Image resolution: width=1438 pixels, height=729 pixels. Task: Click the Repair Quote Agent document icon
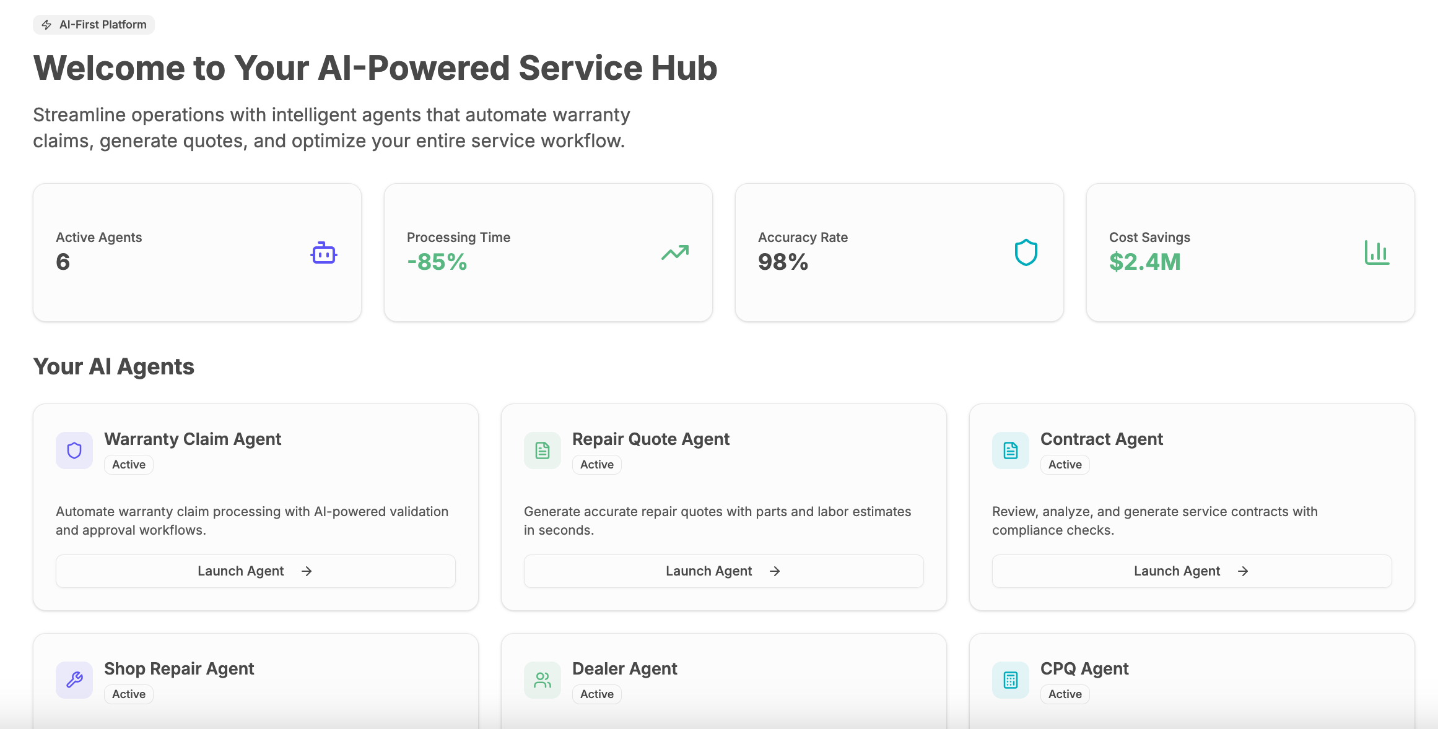[x=543, y=451]
